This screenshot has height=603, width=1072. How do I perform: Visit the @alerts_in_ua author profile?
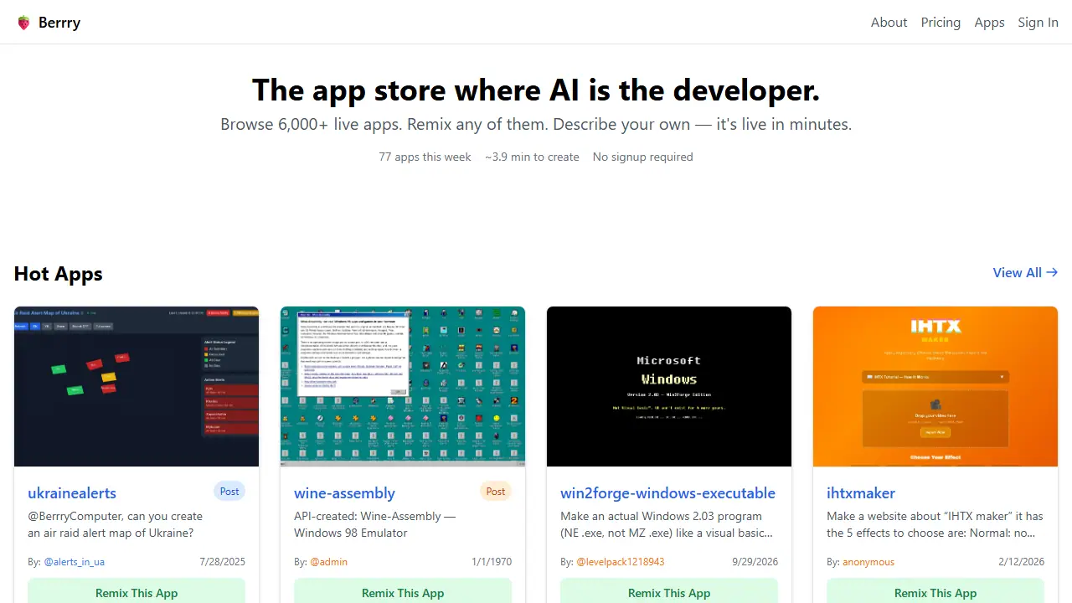(x=75, y=562)
